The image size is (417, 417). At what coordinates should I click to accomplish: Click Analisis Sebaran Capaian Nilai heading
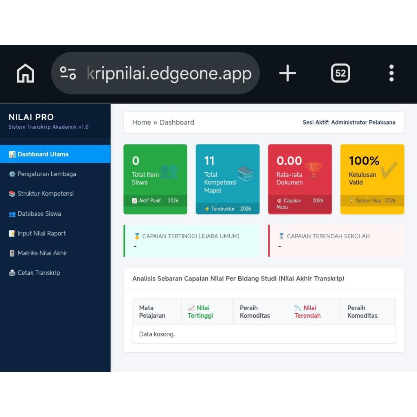[238, 279]
